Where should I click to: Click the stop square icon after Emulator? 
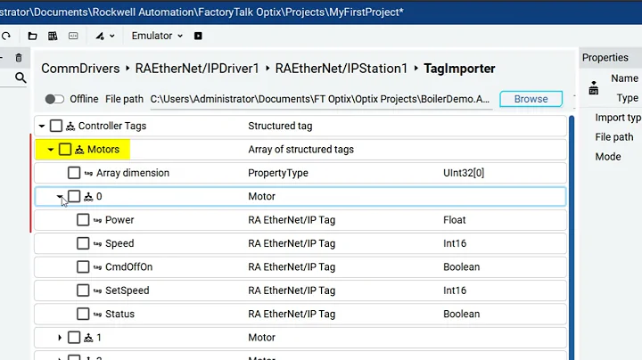(198, 36)
